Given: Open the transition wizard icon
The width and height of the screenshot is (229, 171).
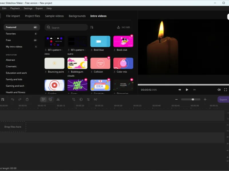Looking at the screenshot, I should (96, 99).
